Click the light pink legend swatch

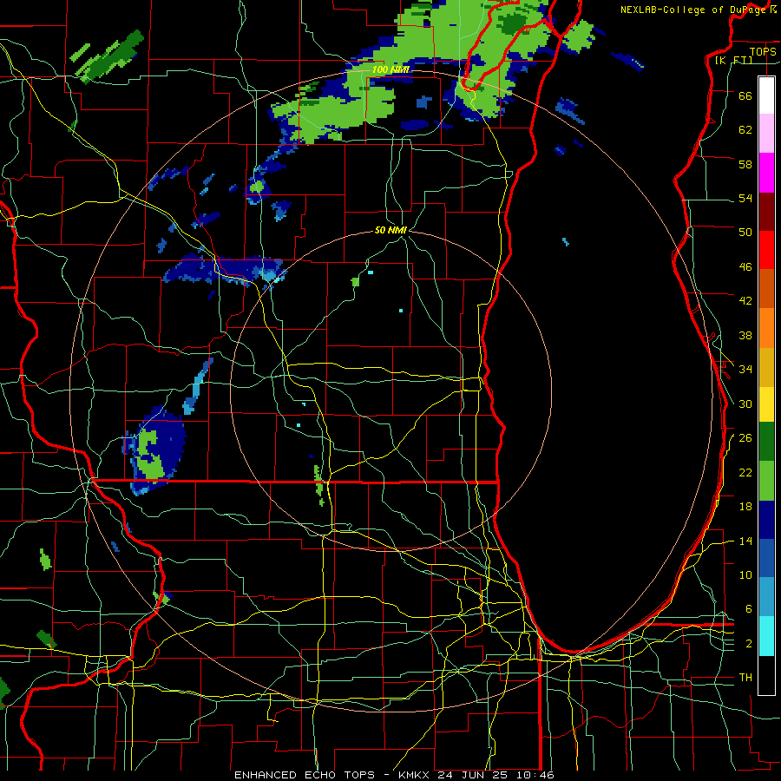click(766, 134)
